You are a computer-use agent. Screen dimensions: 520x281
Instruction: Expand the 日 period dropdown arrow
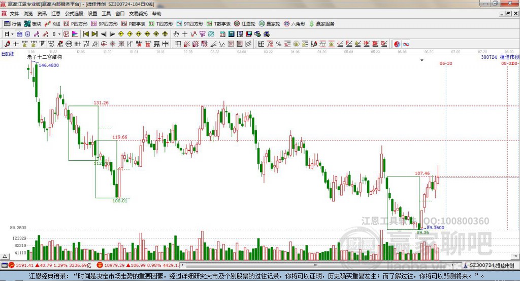(x=12, y=34)
